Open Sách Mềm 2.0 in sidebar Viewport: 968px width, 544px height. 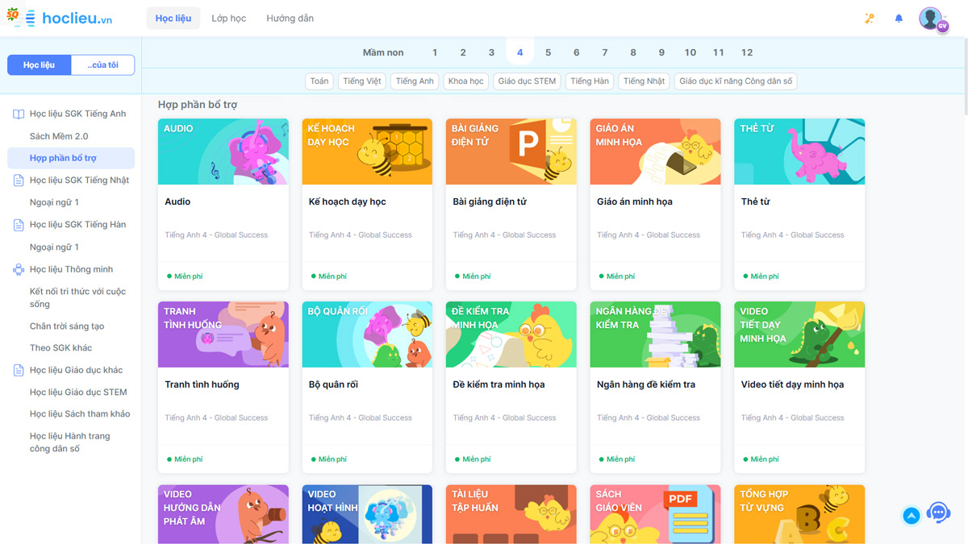point(59,136)
